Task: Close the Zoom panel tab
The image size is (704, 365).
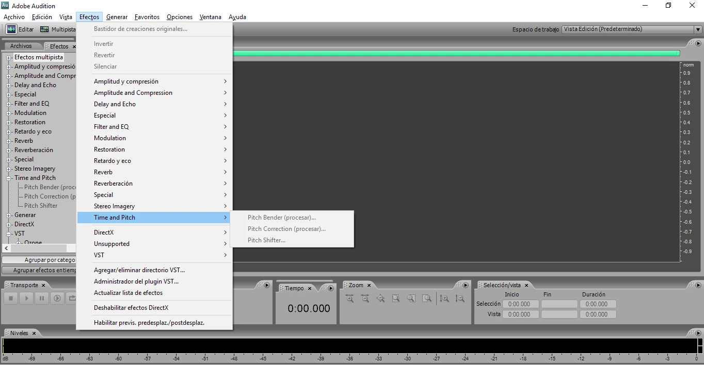Action: click(369, 285)
